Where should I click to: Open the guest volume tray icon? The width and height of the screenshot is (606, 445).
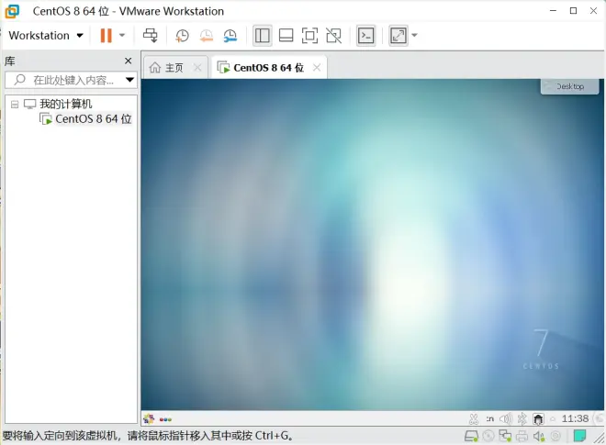tap(506, 418)
